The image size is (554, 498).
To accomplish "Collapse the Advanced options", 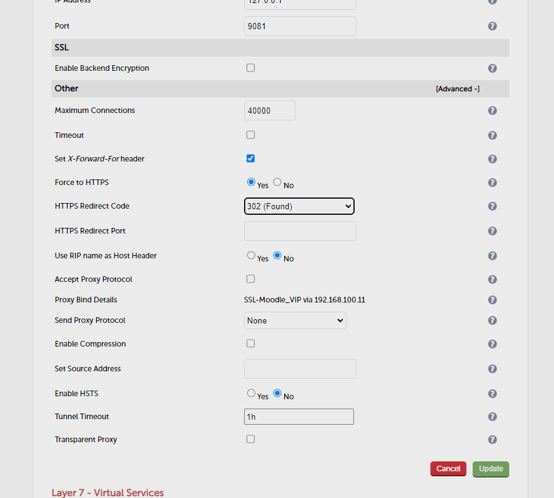I will (x=458, y=88).
